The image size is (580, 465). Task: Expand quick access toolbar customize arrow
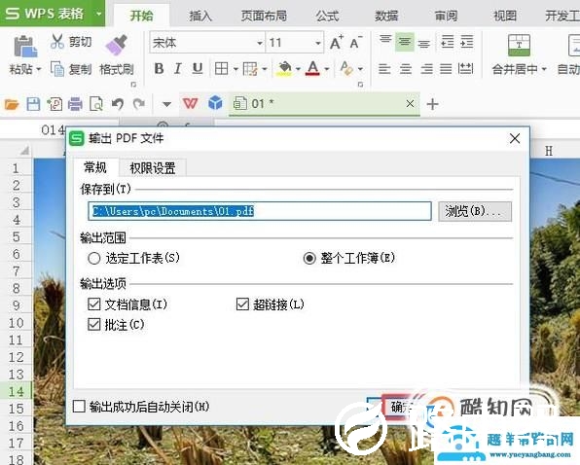(x=166, y=105)
